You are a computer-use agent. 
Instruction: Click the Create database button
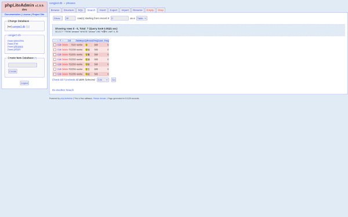(x=13, y=71)
